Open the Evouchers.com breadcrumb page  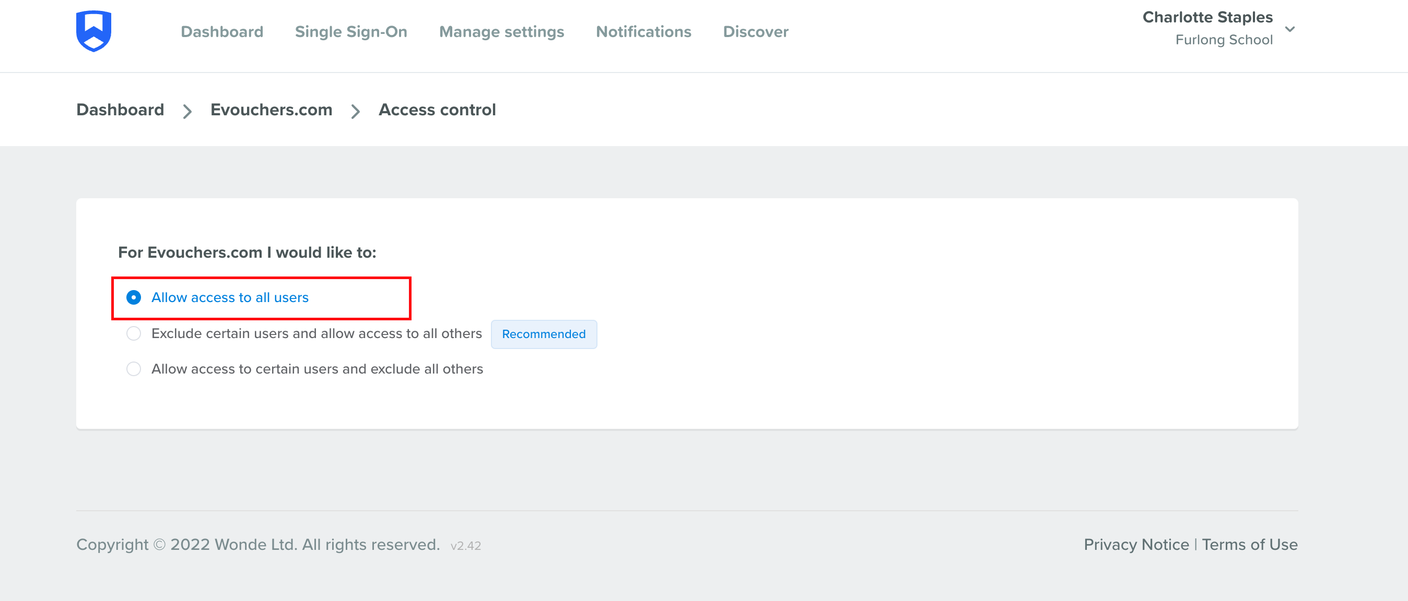coord(271,110)
